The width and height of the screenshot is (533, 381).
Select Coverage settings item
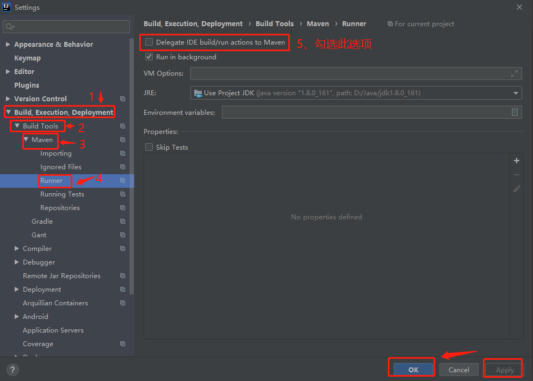[x=38, y=343]
